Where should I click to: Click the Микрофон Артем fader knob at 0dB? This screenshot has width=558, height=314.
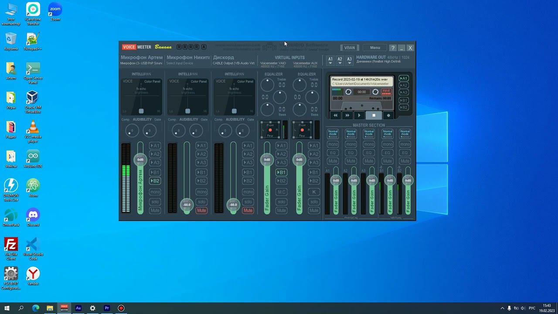(x=140, y=160)
